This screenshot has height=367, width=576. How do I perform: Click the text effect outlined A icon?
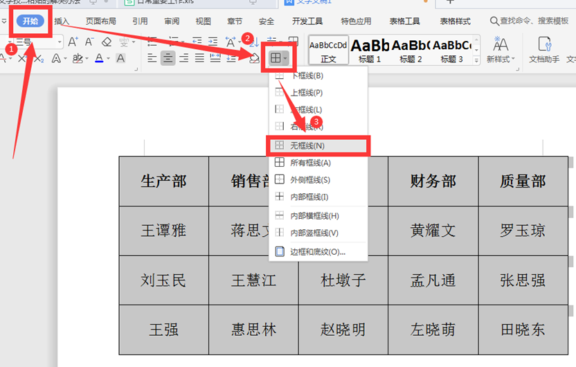[56, 58]
